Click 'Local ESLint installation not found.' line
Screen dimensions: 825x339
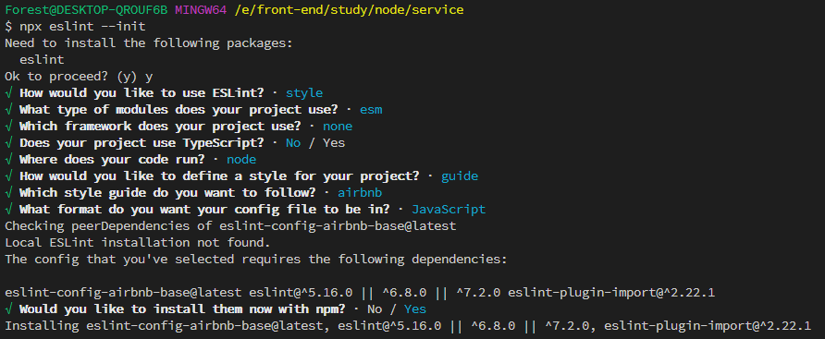click(x=137, y=243)
